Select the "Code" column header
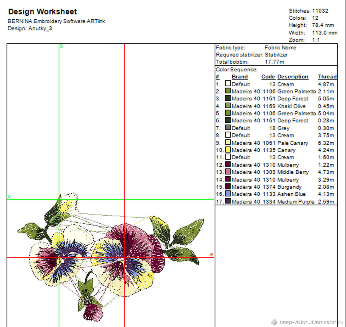The image size is (346, 327). coord(268,77)
